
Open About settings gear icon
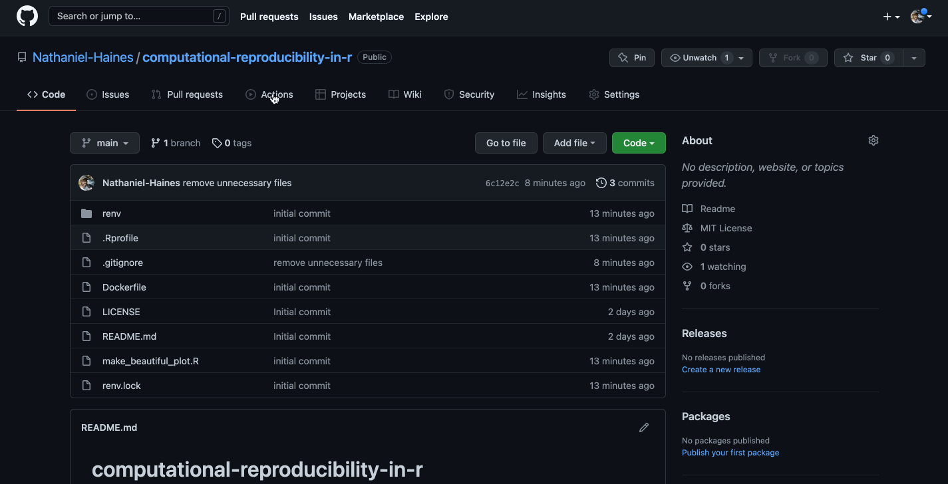[x=873, y=140]
